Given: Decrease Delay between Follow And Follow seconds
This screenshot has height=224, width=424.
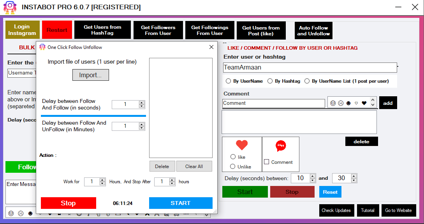Looking at the screenshot, I should coord(141,106).
